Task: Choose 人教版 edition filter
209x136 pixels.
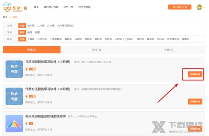Action: pyautogui.click(x=31, y=39)
